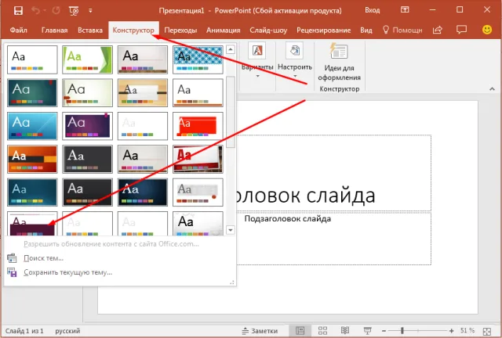
Task: Select the grey smudge theme with red dot
Action: (198, 192)
